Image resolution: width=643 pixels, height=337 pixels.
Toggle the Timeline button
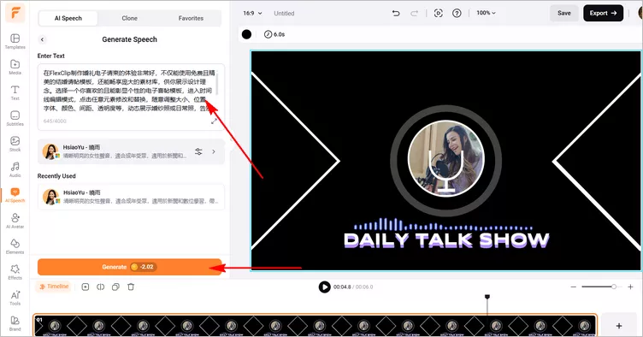54,287
